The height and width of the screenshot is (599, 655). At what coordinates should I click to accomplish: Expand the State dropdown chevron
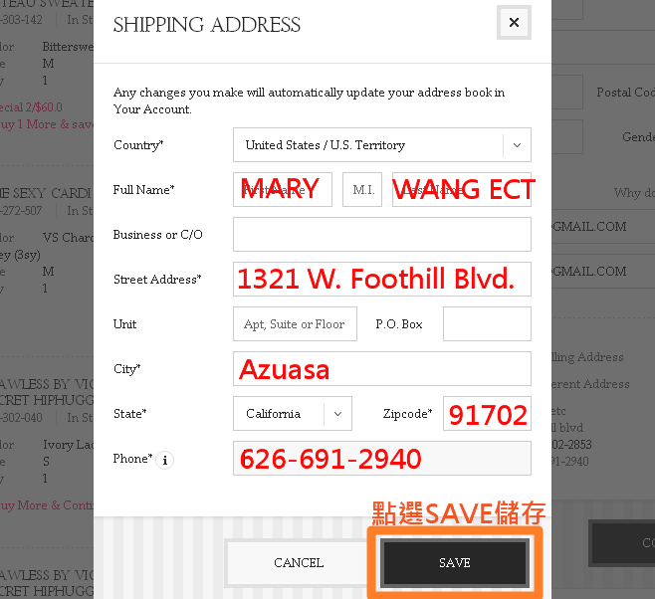337,414
